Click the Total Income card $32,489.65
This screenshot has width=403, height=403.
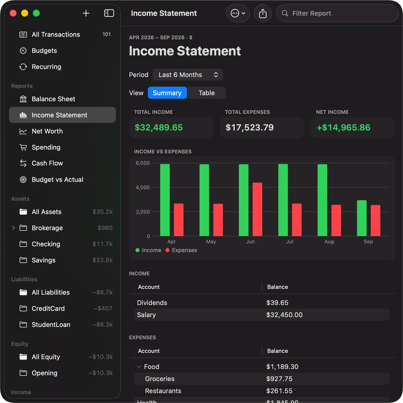coord(171,128)
